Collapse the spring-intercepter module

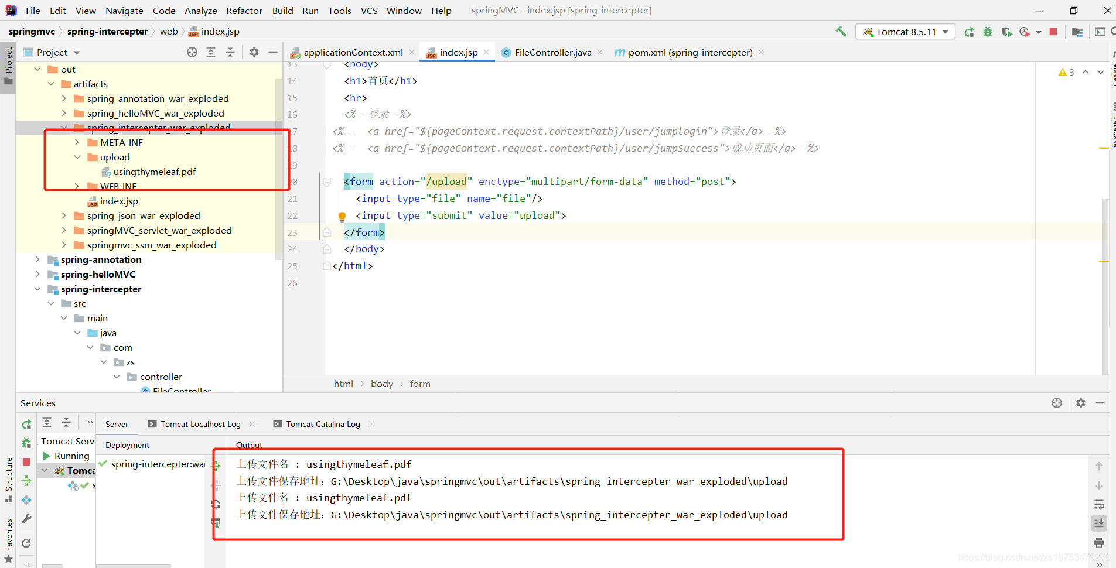(37, 289)
